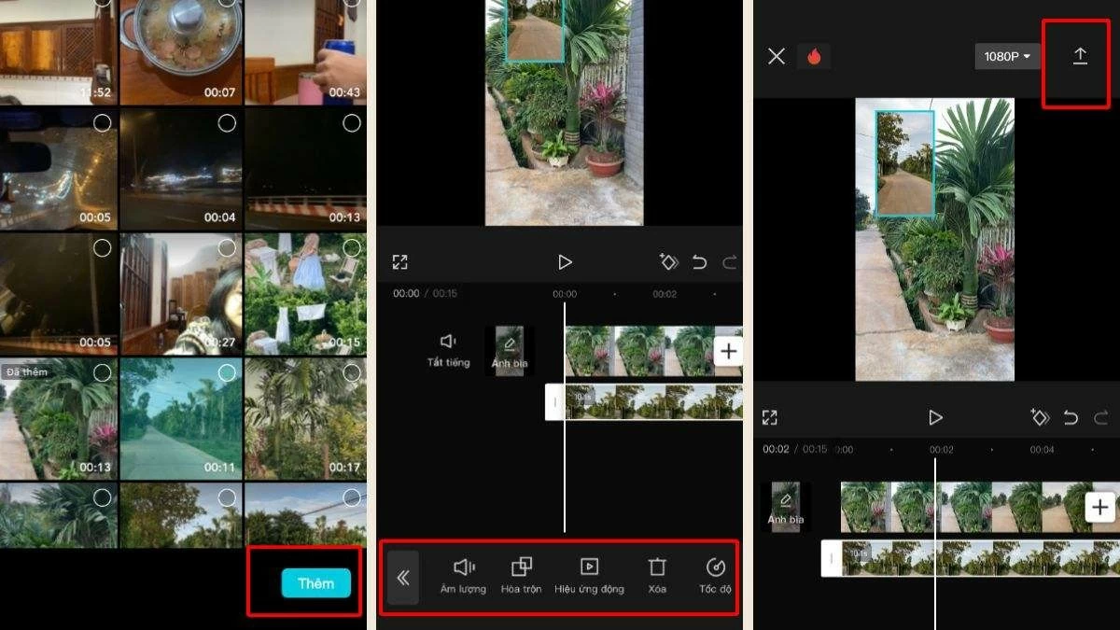Export the project with the upload arrow
Viewport: 1120px width, 630px height.
click(1080, 55)
